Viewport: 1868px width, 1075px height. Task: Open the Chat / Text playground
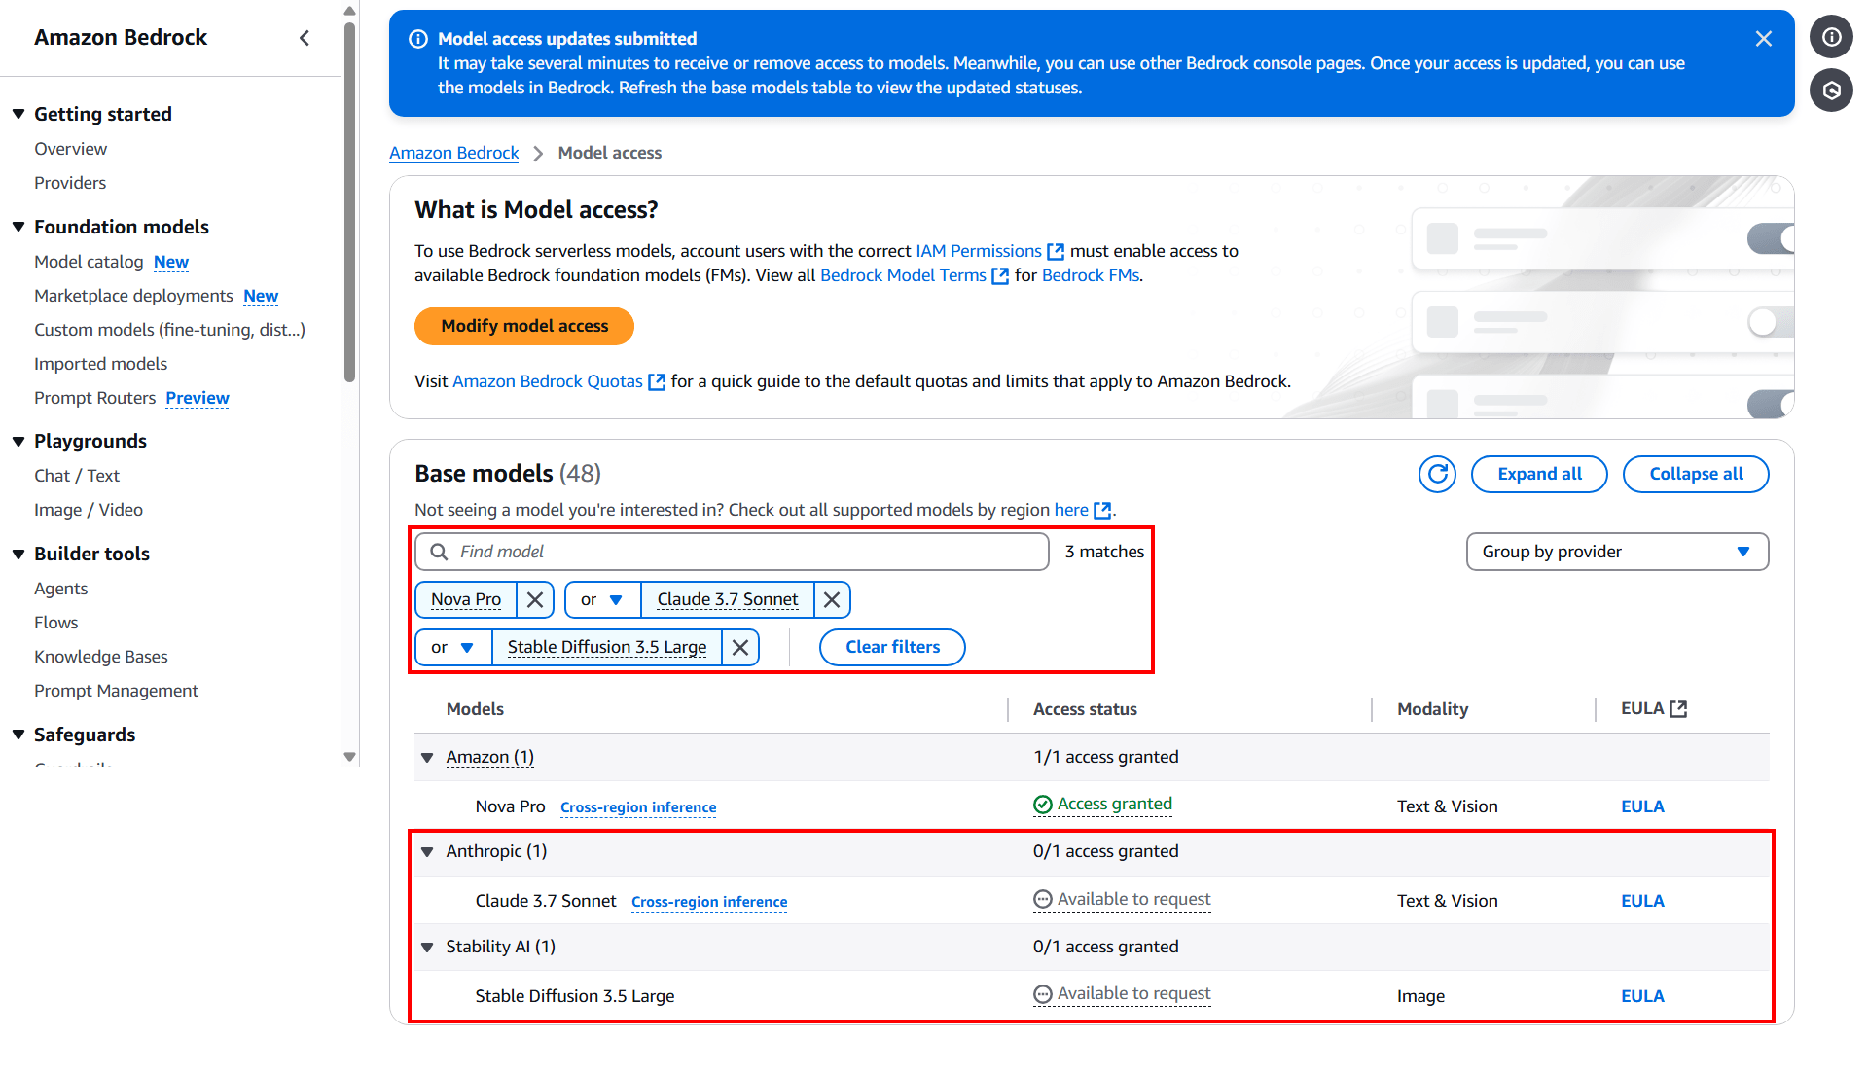pyautogui.click(x=77, y=476)
